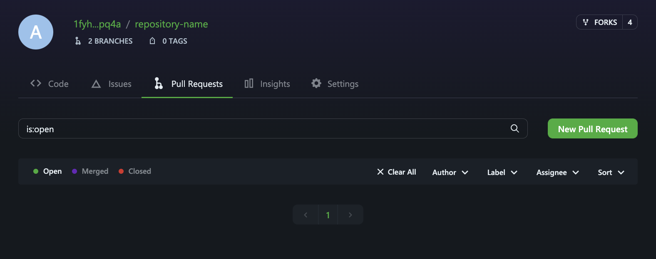The height and width of the screenshot is (259, 656).
Task: Clear All filters
Action: click(396, 172)
